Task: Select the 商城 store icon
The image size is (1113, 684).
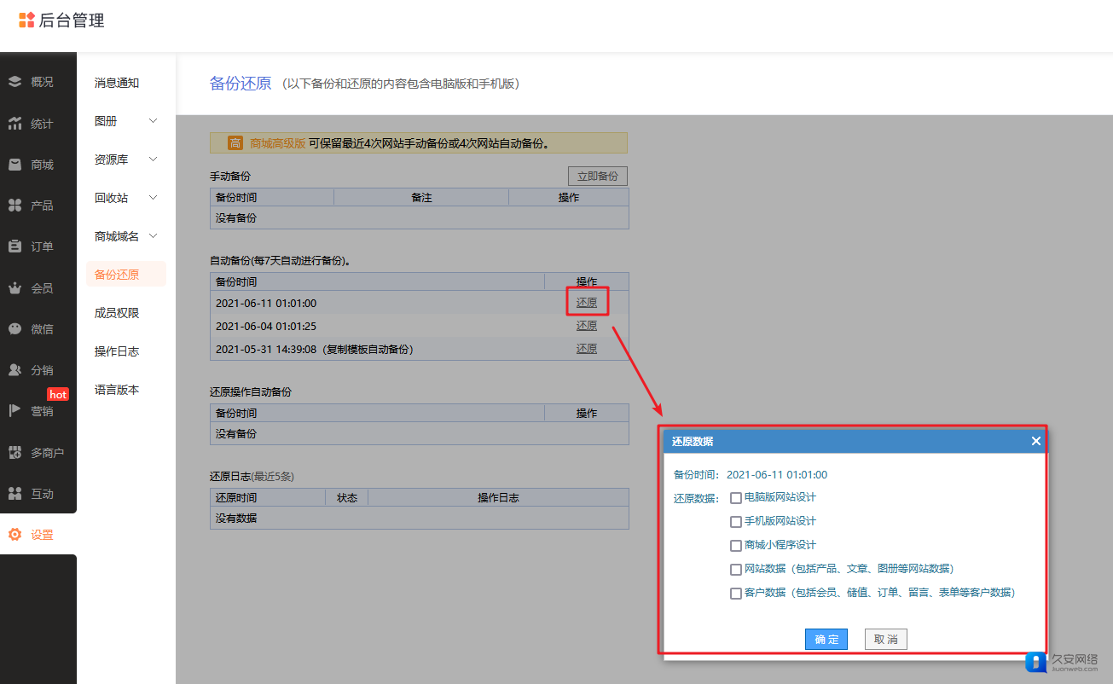Action: tap(14, 165)
